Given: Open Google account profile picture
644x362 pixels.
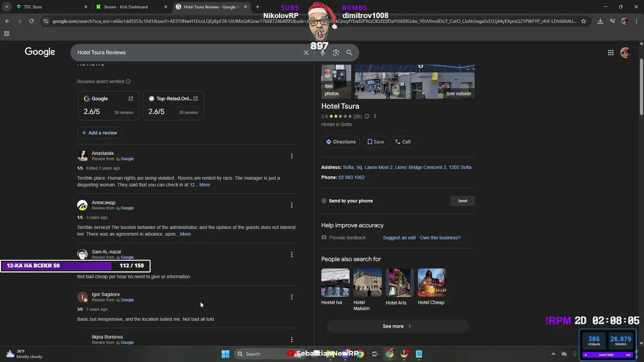Looking at the screenshot, I should point(625,52).
